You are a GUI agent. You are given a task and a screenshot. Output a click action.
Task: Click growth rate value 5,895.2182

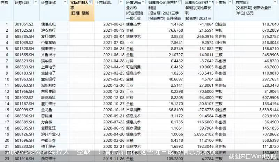pos(204,134)
